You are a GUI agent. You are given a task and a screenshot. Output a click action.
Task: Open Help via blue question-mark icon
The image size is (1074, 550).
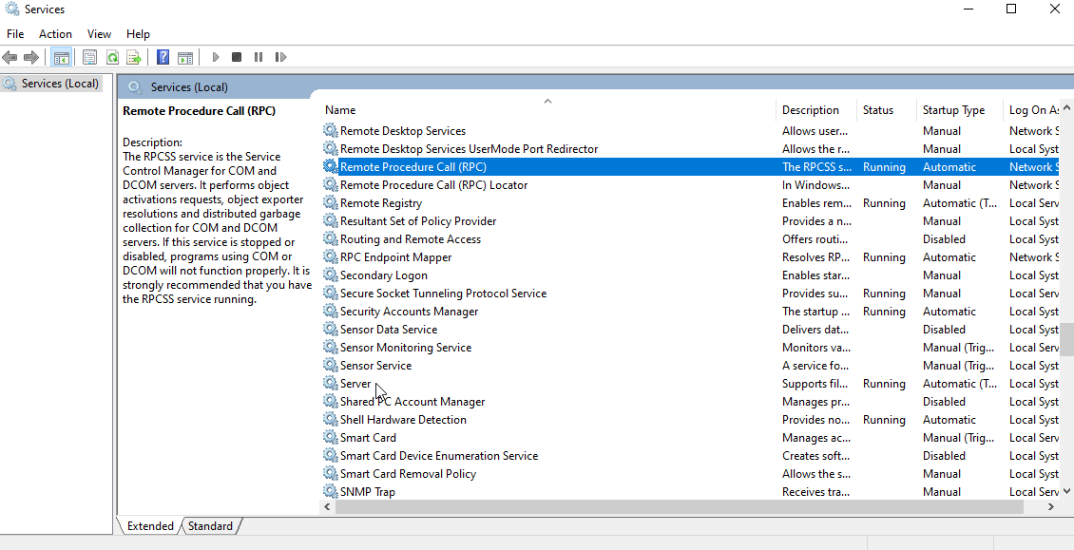pos(163,58)
